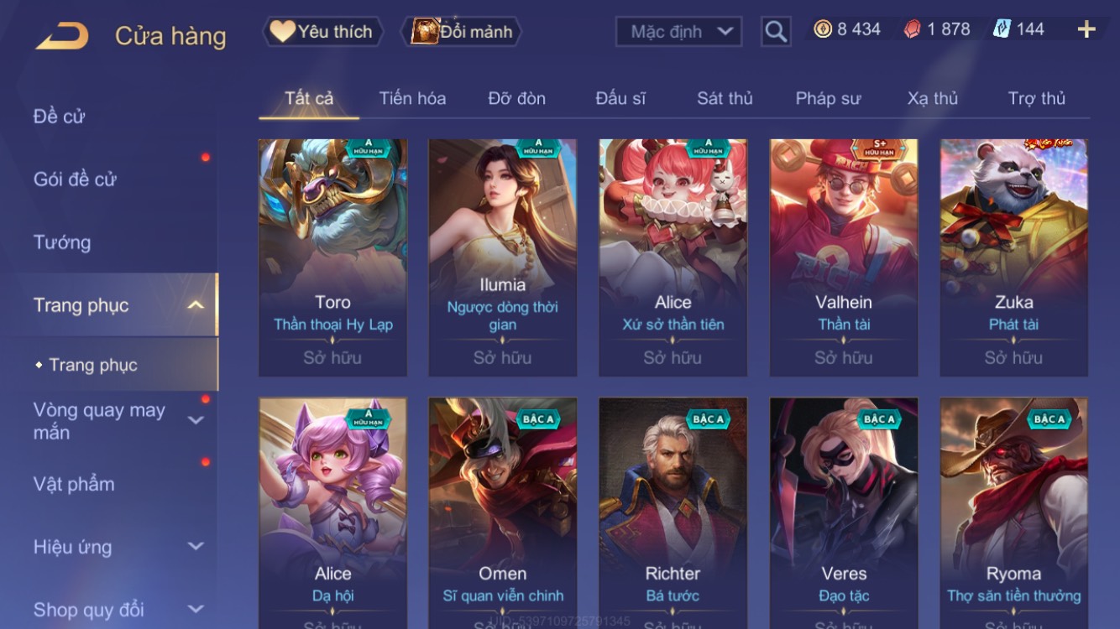Click the red ruby currency icon
Viewport: 1120px width, 629px height.
(912, 29)
